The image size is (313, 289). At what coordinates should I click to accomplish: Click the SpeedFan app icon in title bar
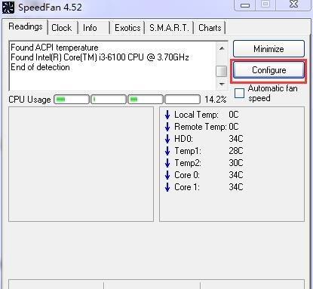(8, 7)
